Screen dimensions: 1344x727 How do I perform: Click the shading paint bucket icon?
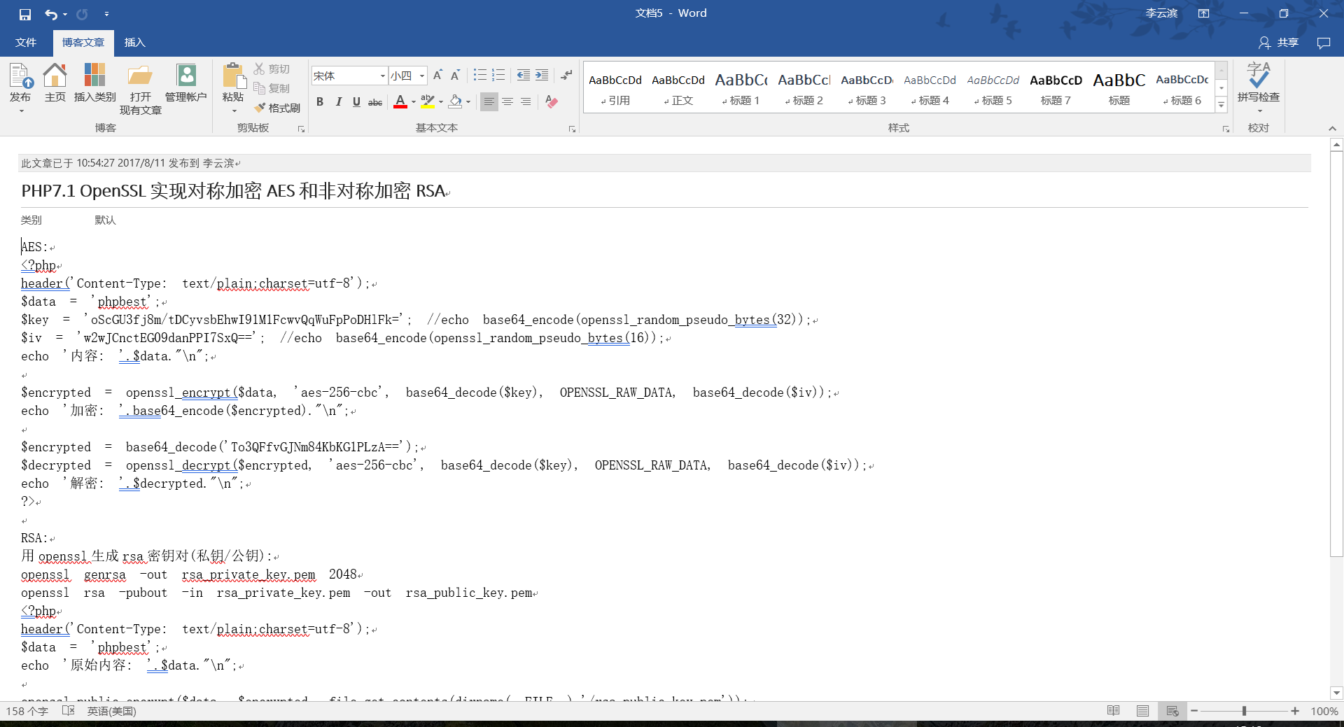[456, 102]
